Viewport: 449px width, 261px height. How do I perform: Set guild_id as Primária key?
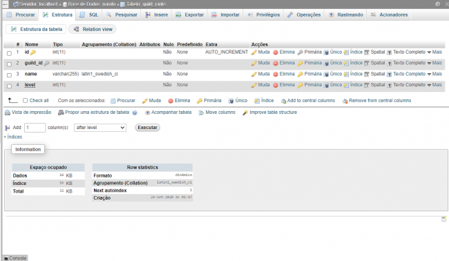click(x=309, y=63)
